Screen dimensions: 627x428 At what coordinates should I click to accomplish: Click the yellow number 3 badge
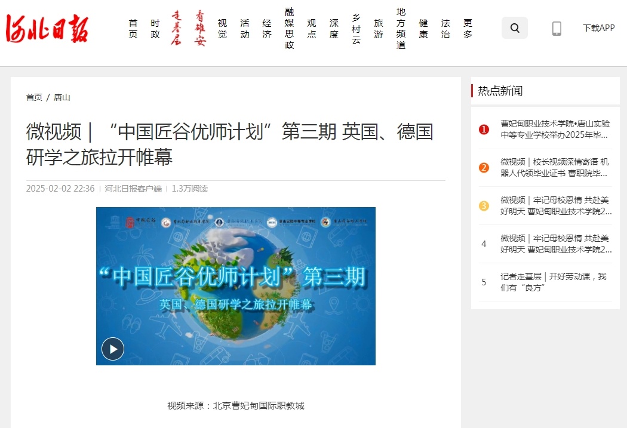(x=484, y=206)
